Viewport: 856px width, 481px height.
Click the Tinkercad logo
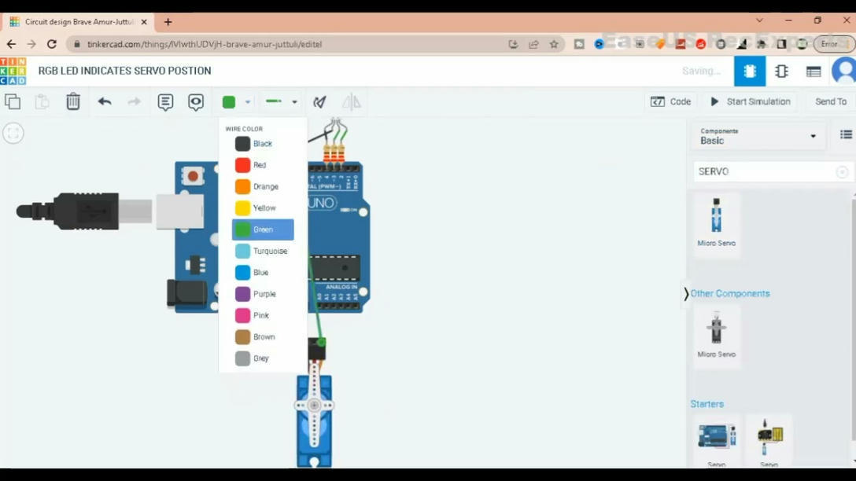[13, 71]
